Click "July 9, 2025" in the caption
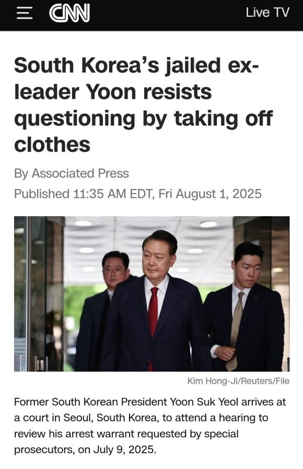Viewport: 303px width, 469px height. [x=124, y=450]
